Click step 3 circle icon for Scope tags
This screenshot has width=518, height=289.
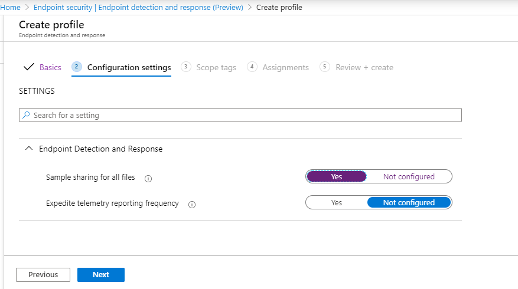point(186,67)
